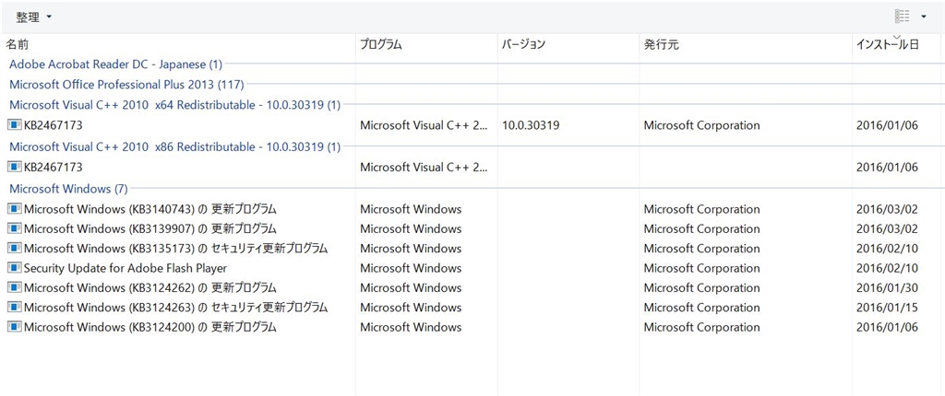This screenshot has height=396, width=945.
Task: Select the KB3124262 update row icon
Action: click(x=15, y=288)
